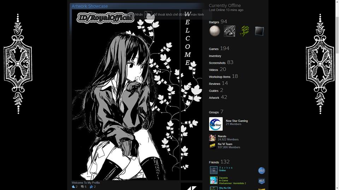Click the level 552 badge beside Zarbon

(261, 170)
